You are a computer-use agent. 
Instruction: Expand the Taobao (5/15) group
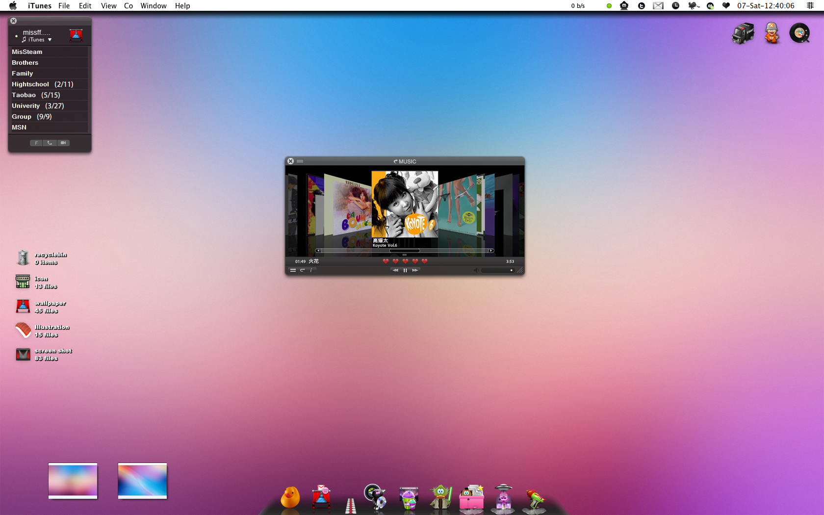(49, 95)
